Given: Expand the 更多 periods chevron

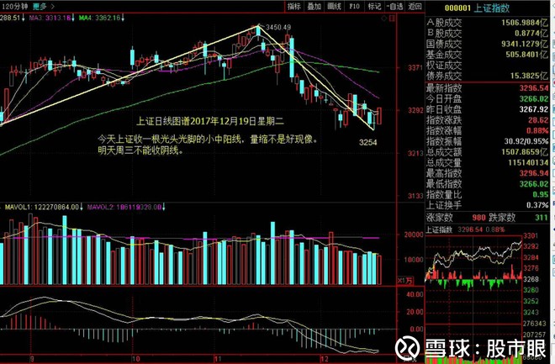Looking at the screenshot, I should pos(53,7).
